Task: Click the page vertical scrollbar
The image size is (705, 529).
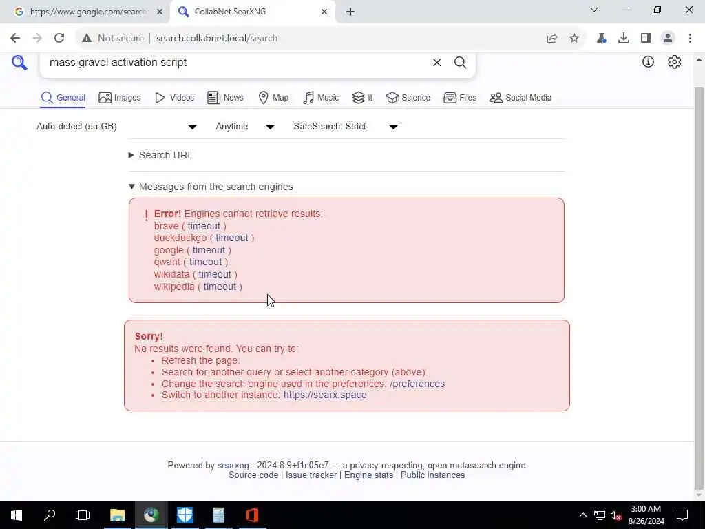Action: pos(699,288)
